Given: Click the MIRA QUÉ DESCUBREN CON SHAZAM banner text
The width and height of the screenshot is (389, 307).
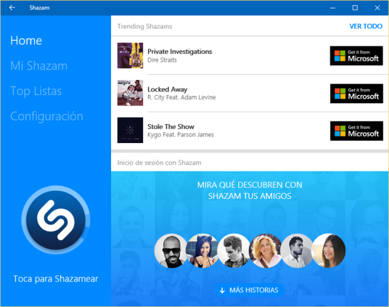Looking at the screenshot, I should 250,190.
